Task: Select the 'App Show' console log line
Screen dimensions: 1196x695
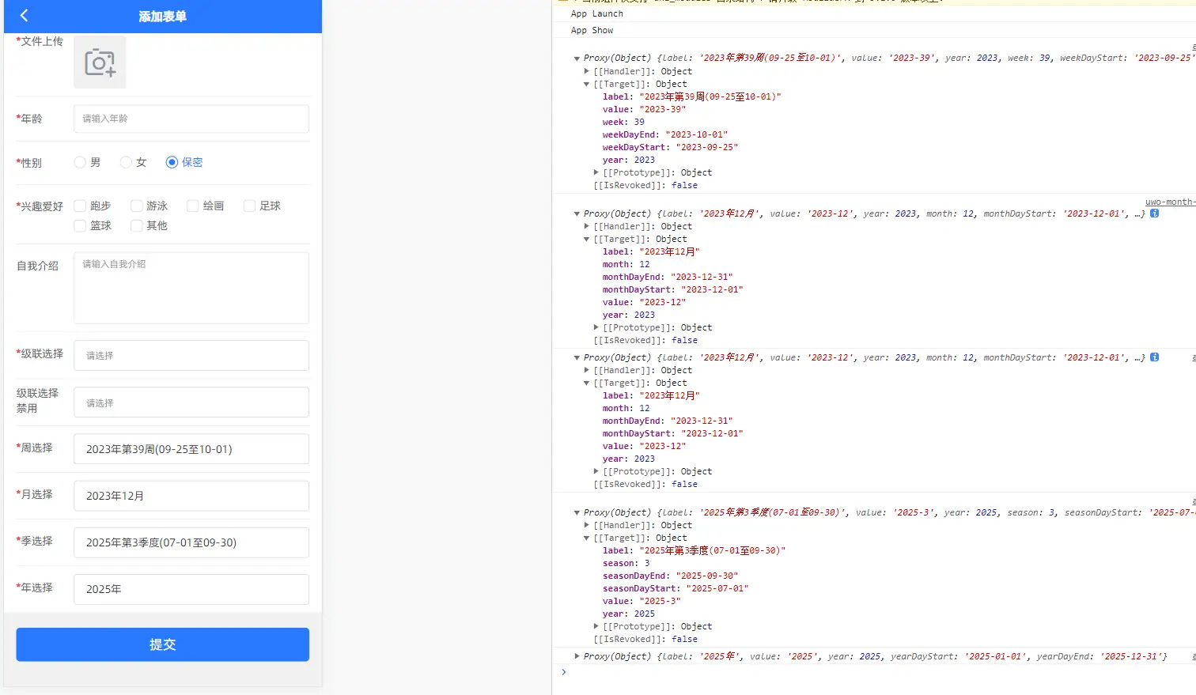Action: click(x=592, y=30)
